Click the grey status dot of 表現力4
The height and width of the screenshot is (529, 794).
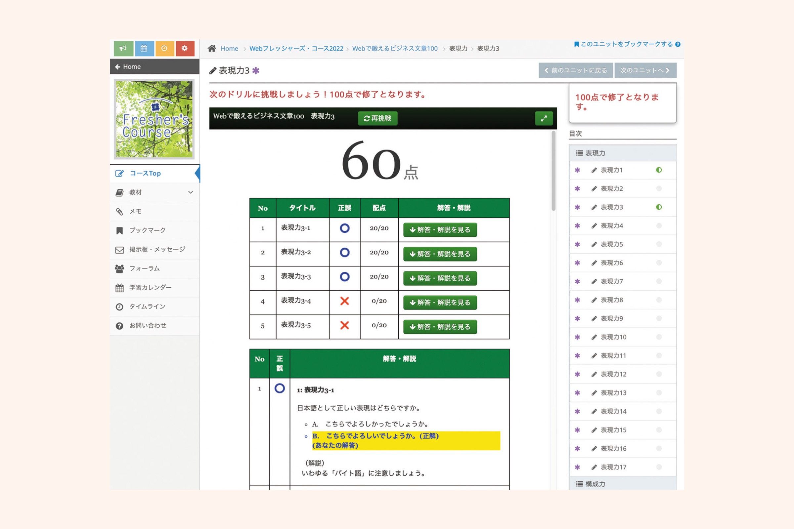coord(659,226)
